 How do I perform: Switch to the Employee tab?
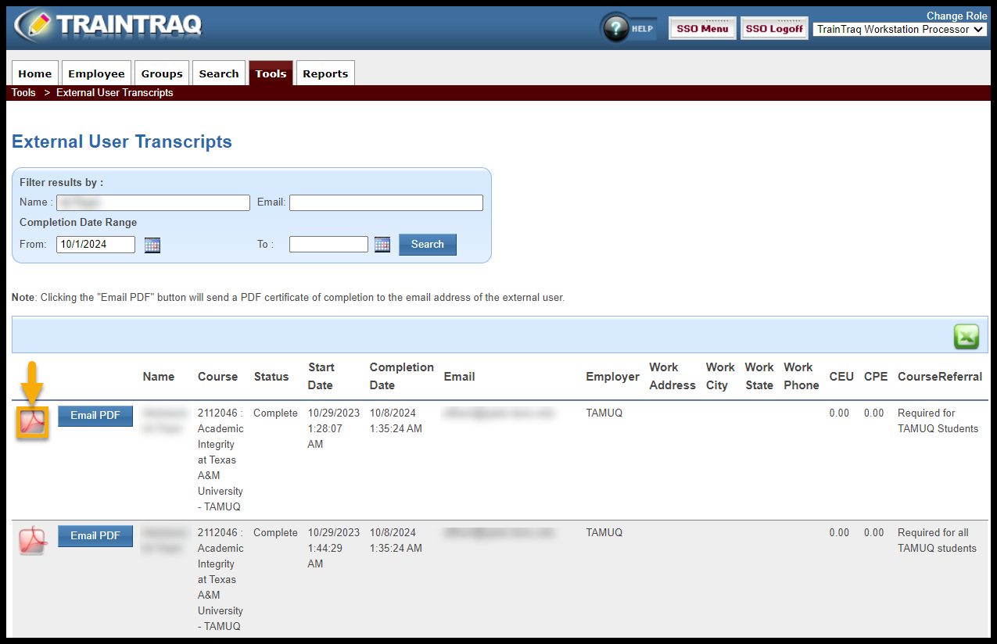pyautogui.click(x=96, y=73)
